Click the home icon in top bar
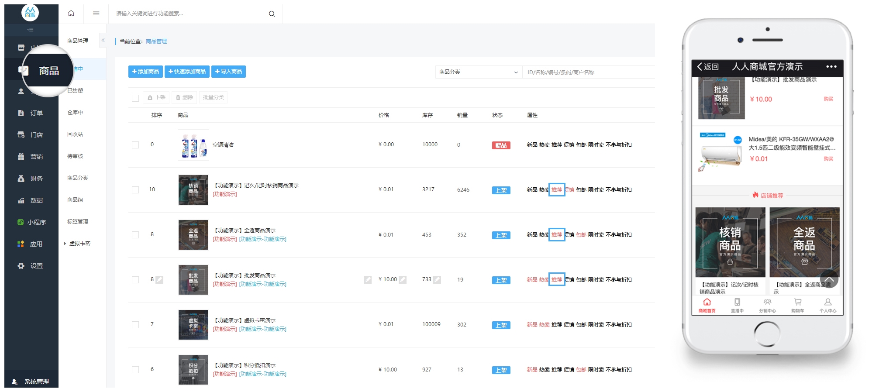879x392 pixels. click(71, 14)
